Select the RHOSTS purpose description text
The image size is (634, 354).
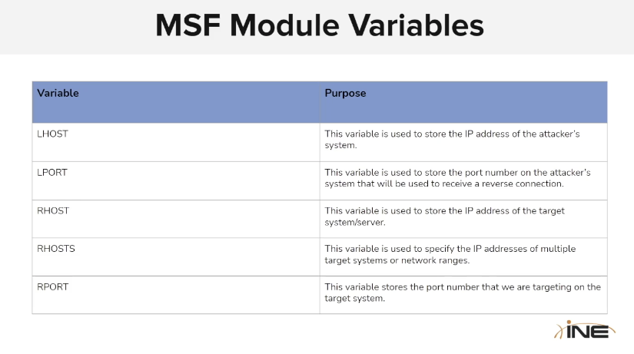coord(450,254)
